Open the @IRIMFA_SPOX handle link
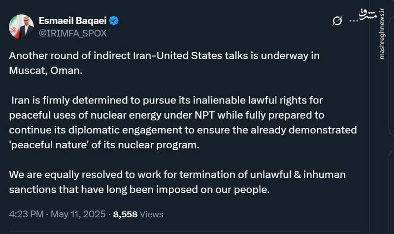The width and height of the screenshot is (394, 234). tap(72, 33)
